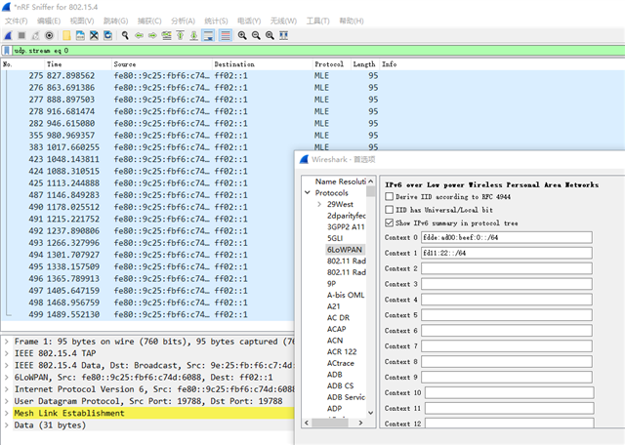
Task: Expand the IEEE 802.15.4 TAP row
Action: click(7, 353)
